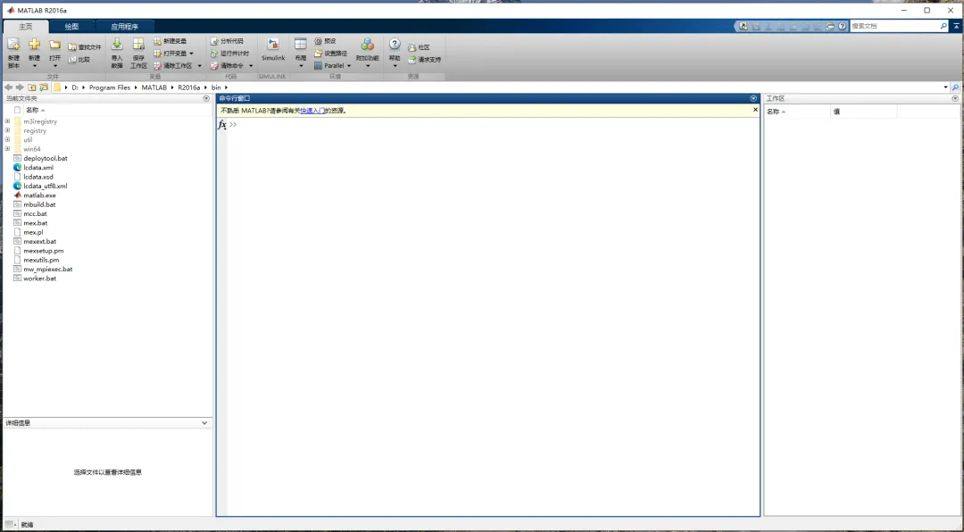Switch to the 应用程序 tab
The width and height of the screenshot is (964, 532).
124,27
